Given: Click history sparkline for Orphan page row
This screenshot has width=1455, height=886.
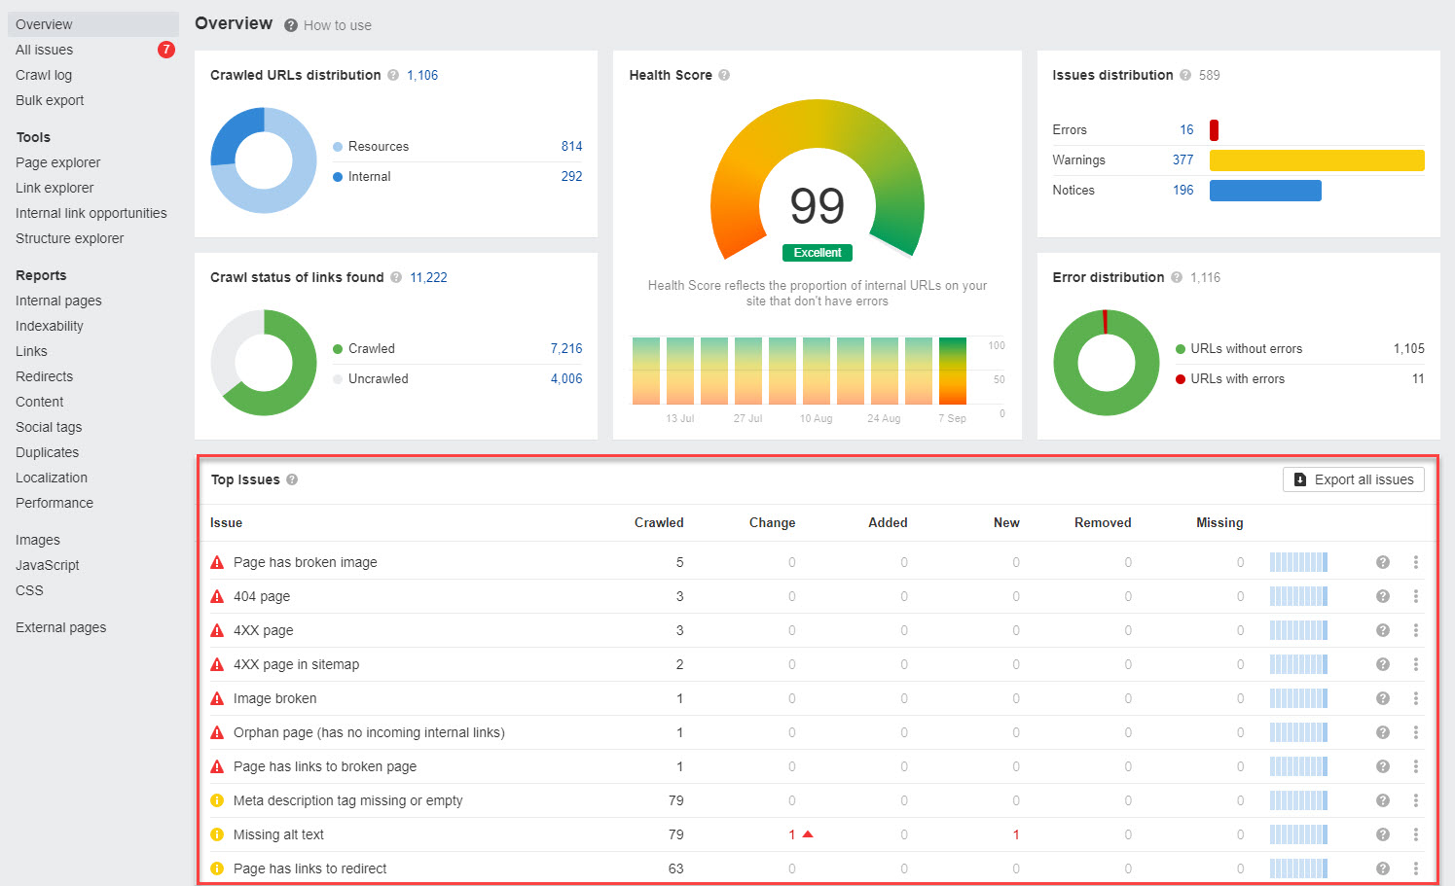Looking at the screenshot, I should click(1298, 732).
